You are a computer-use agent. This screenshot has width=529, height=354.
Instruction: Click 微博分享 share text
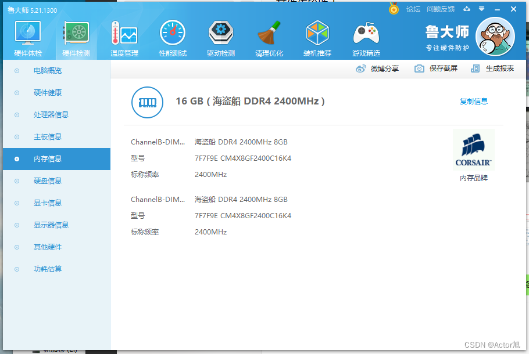coord(385,68)
